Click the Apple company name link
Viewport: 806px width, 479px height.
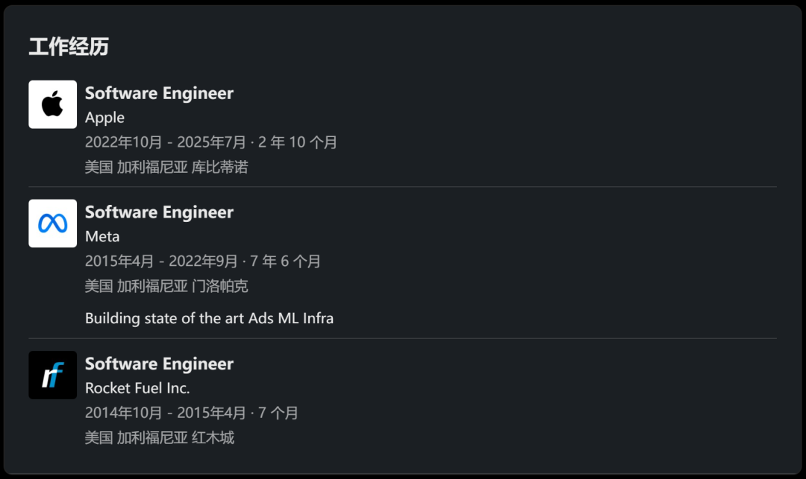[104, 117]
